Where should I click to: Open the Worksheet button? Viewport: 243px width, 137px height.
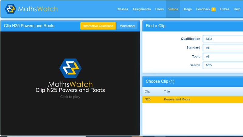pos(127,26)
